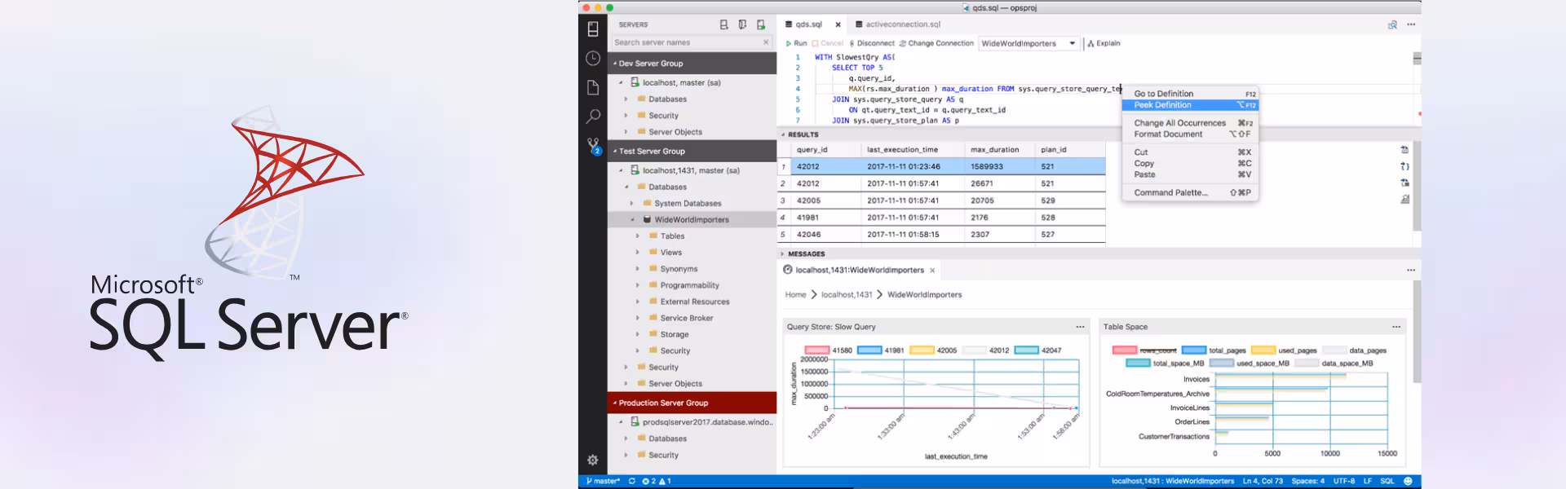Click the max_duration cell 1589933

(1000, 166)
